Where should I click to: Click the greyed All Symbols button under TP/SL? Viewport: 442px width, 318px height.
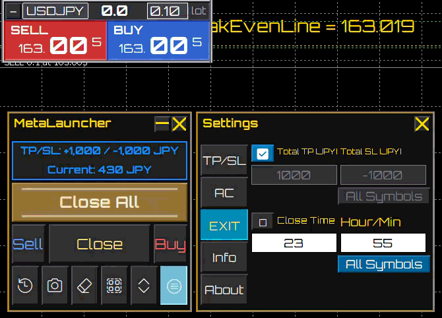[384, 196]
